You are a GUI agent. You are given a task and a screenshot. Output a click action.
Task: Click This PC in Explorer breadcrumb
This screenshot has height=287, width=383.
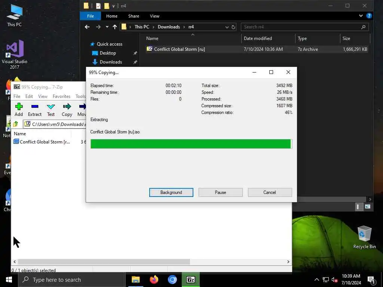142,27
